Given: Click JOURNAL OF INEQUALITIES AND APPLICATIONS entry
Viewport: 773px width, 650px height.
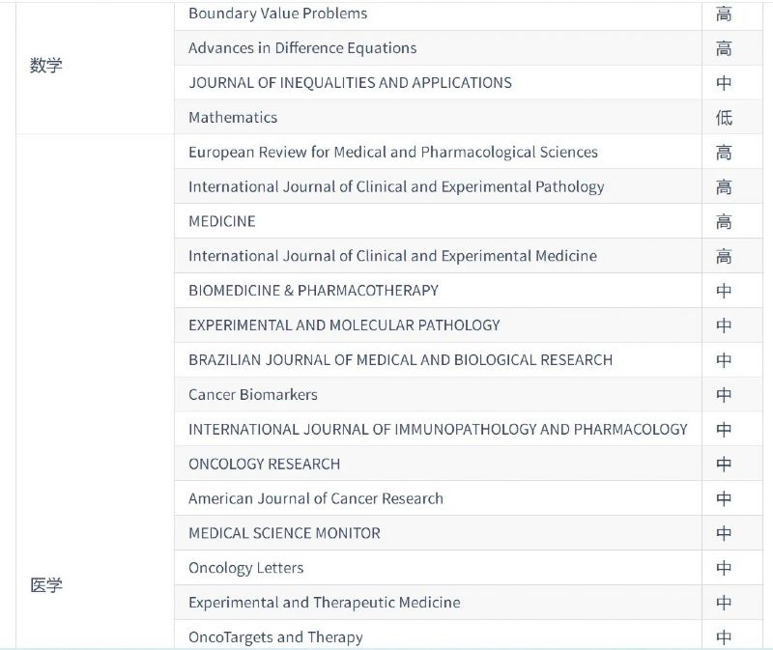Looking at the screenshot, I should [350, 83].
